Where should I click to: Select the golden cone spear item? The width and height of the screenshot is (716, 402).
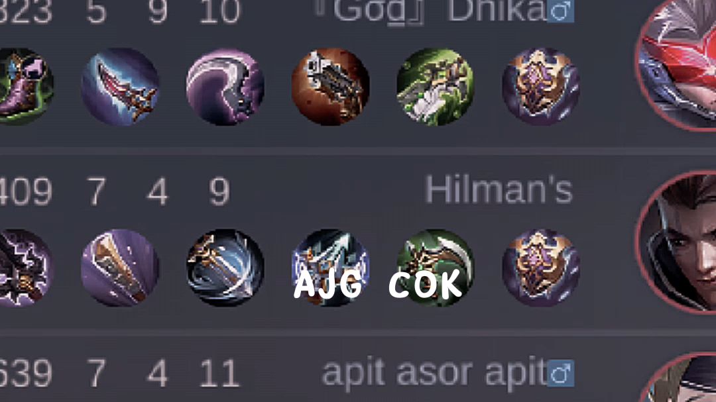click(x=120, y=268)
